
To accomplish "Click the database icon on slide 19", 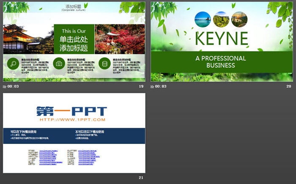I will click(x=104, y=64).
